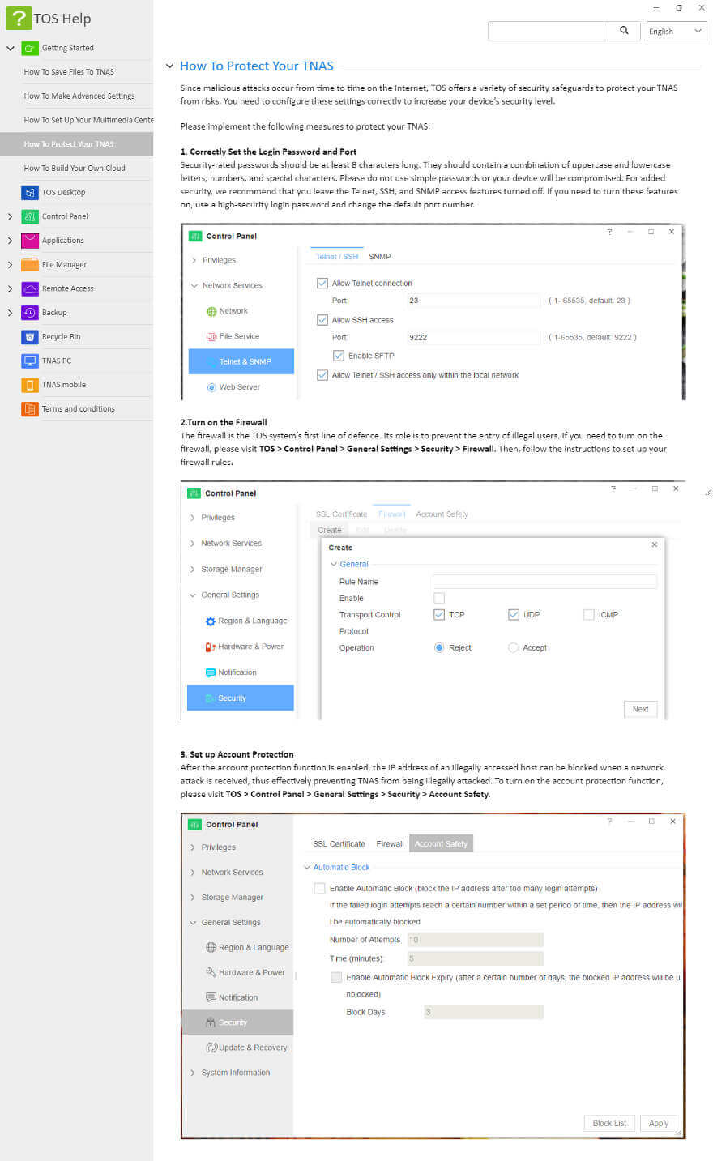The height and width of the screenshot is (1161, 713).
Task: Click the Terms and conditions icon
Action: [x=30, y=408]
